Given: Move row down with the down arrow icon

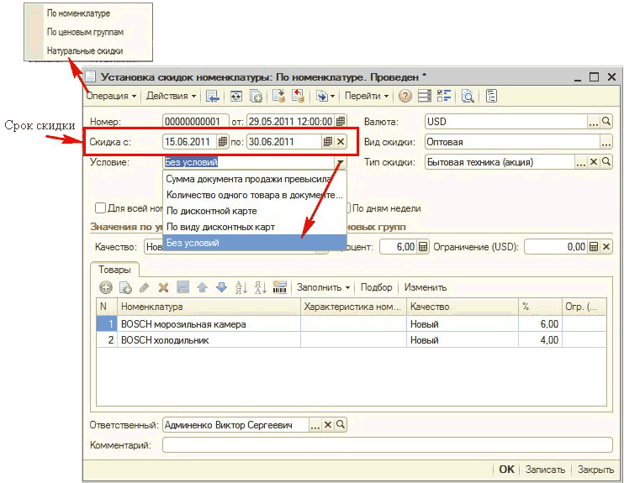Looking at the screenshot, I should coord(221,287).
